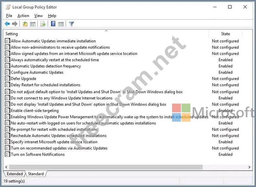Click the Export List toolbar icon
Viewport: 256px width, 187px height.
pos(43,24)
